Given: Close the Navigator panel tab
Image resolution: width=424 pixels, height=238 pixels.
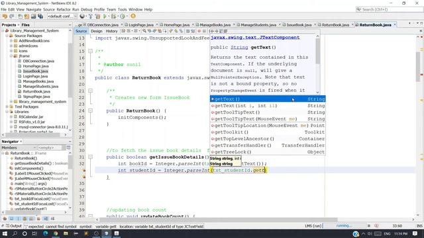Looking at the screenshot, I should pyautogui.click(x=21, y=141).
